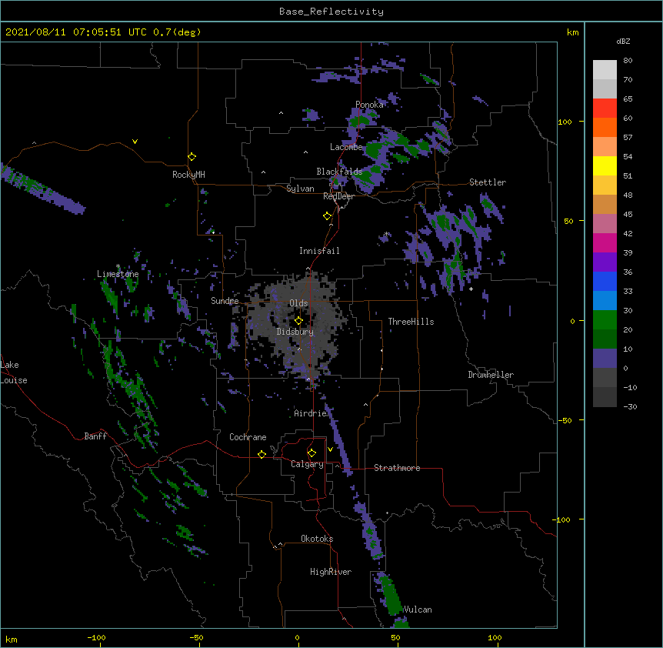Click the Vulcan town label
The width and height of the screenshot is (663, 648).
(418, 610)
